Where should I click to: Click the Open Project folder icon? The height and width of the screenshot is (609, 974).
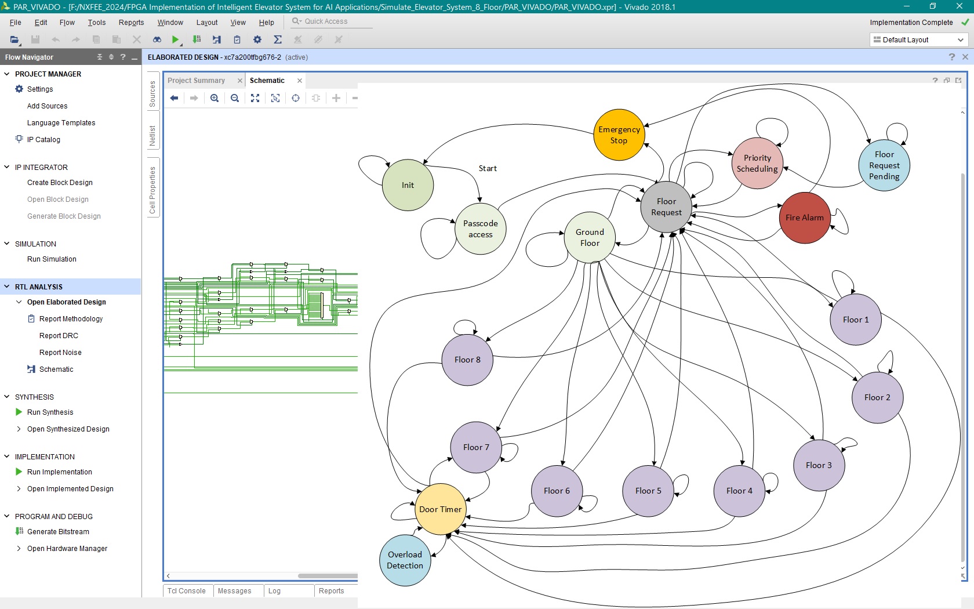(14, 39)
